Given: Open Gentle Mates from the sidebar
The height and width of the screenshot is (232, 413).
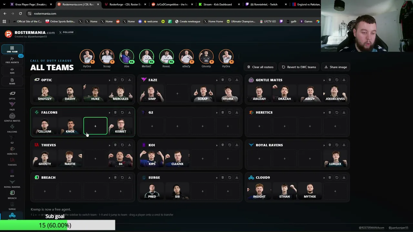Looking at the screenshot, I should [x=12, y=118].
